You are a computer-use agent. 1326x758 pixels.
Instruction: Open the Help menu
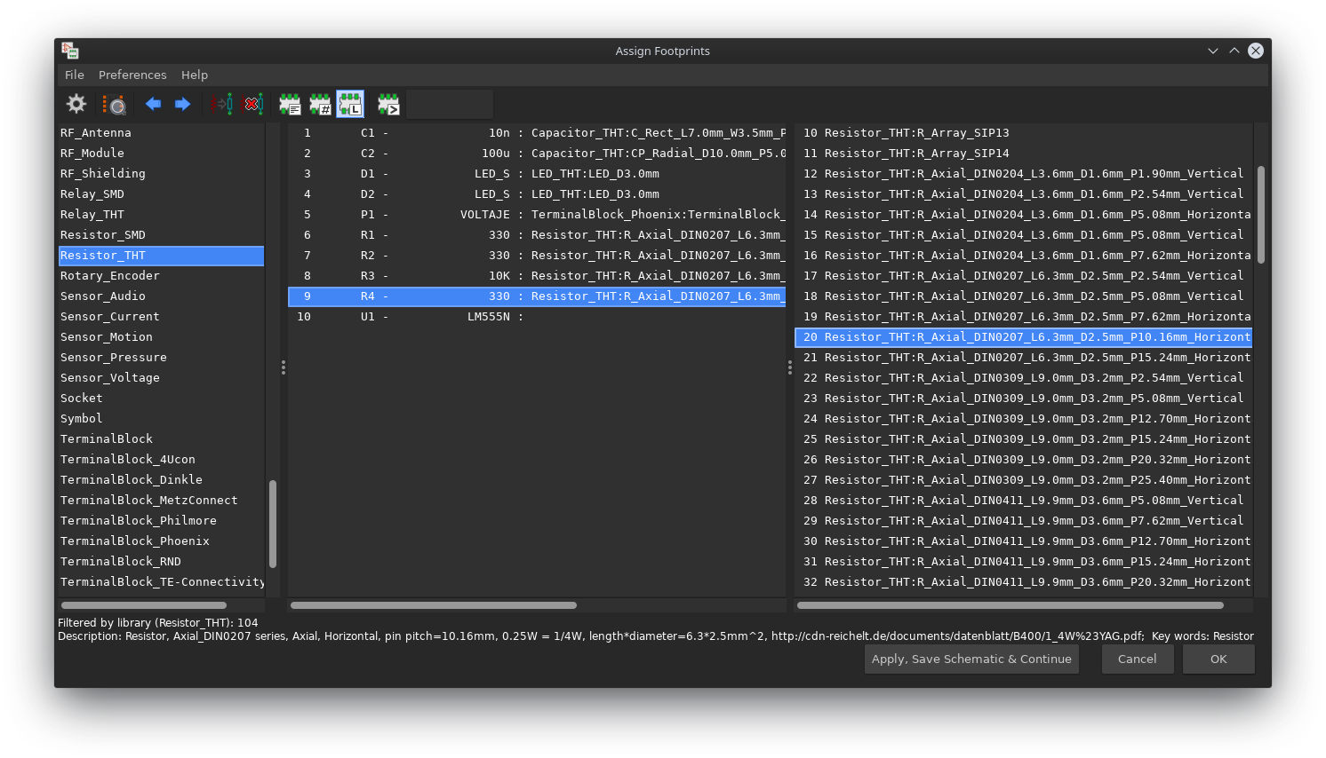195,75
